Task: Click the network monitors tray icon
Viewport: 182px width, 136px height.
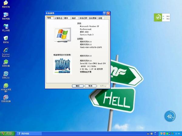Action: (x=170, y=134)
